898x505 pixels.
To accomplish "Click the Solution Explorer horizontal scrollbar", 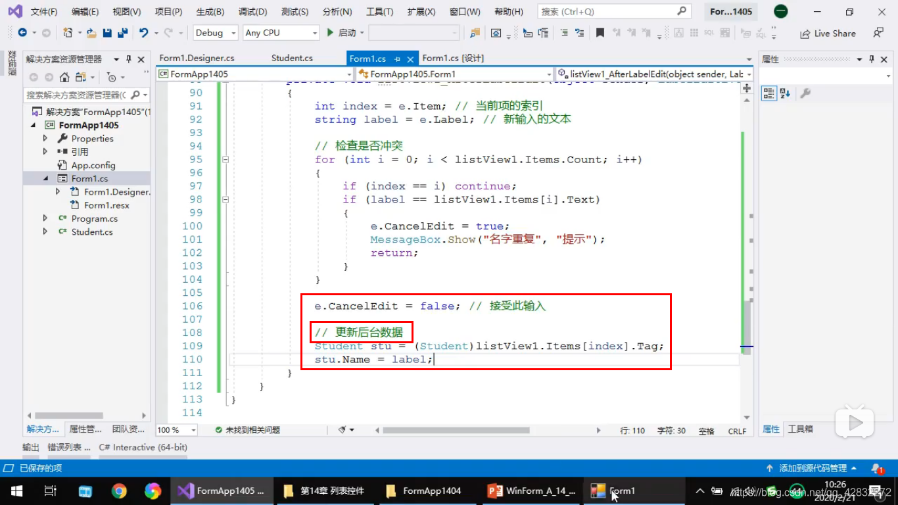I will pos(69,416).
